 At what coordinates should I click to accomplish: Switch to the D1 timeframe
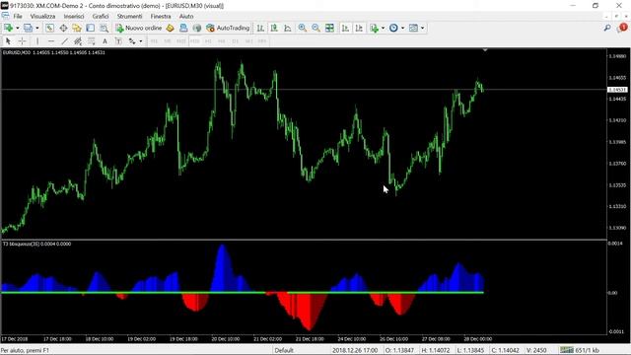236,41
